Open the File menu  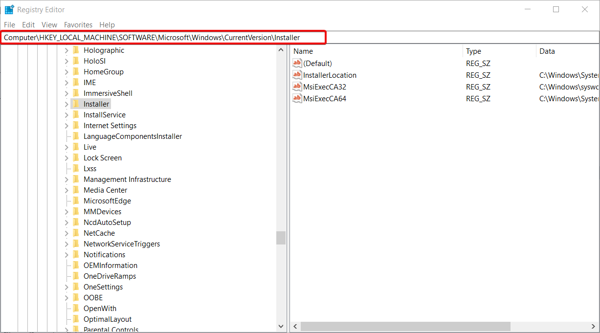point(9,24)
